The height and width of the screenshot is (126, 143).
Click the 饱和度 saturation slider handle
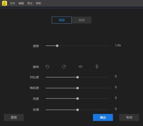78,88
